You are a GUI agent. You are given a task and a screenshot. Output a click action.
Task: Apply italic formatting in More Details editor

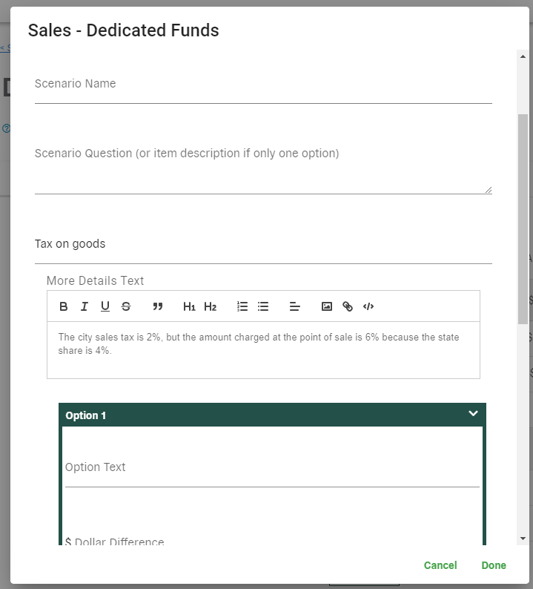pos(85,306)
